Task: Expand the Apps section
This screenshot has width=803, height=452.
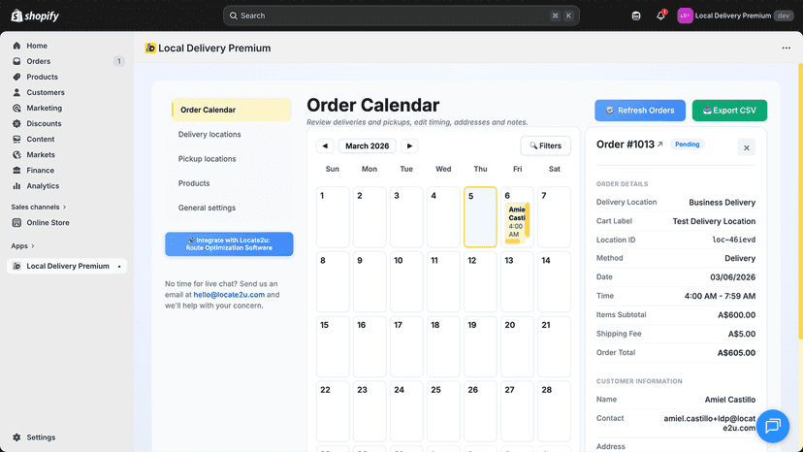Action: [x=23, y=246]
